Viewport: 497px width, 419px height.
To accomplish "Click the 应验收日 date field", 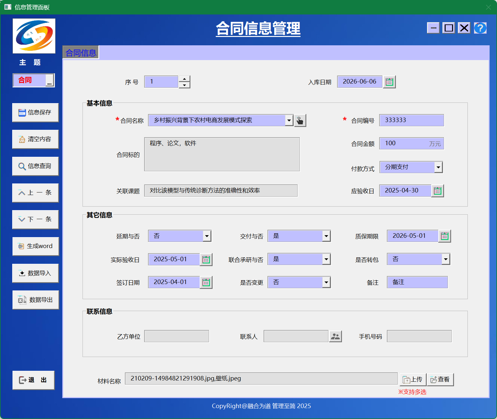I will pyautogui.click(x=405, y=191).
